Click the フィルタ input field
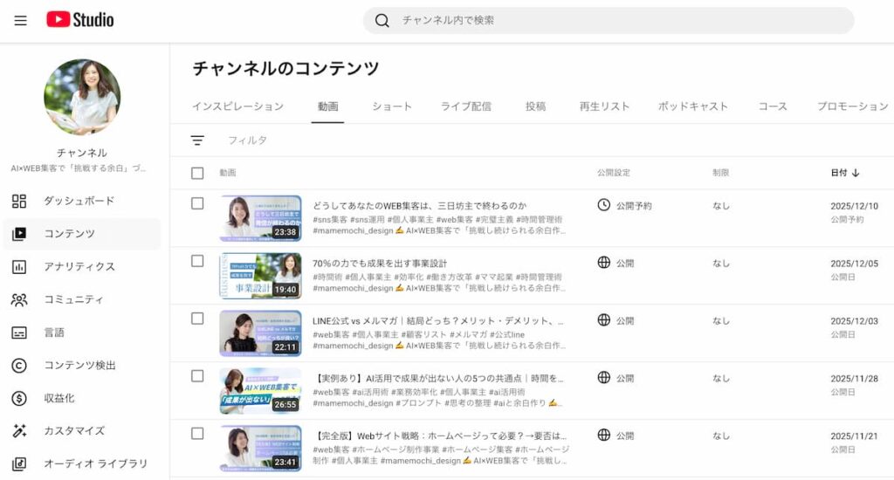This screenshot has width=894, height=480. pyautogui.click(x=247, y=141)
